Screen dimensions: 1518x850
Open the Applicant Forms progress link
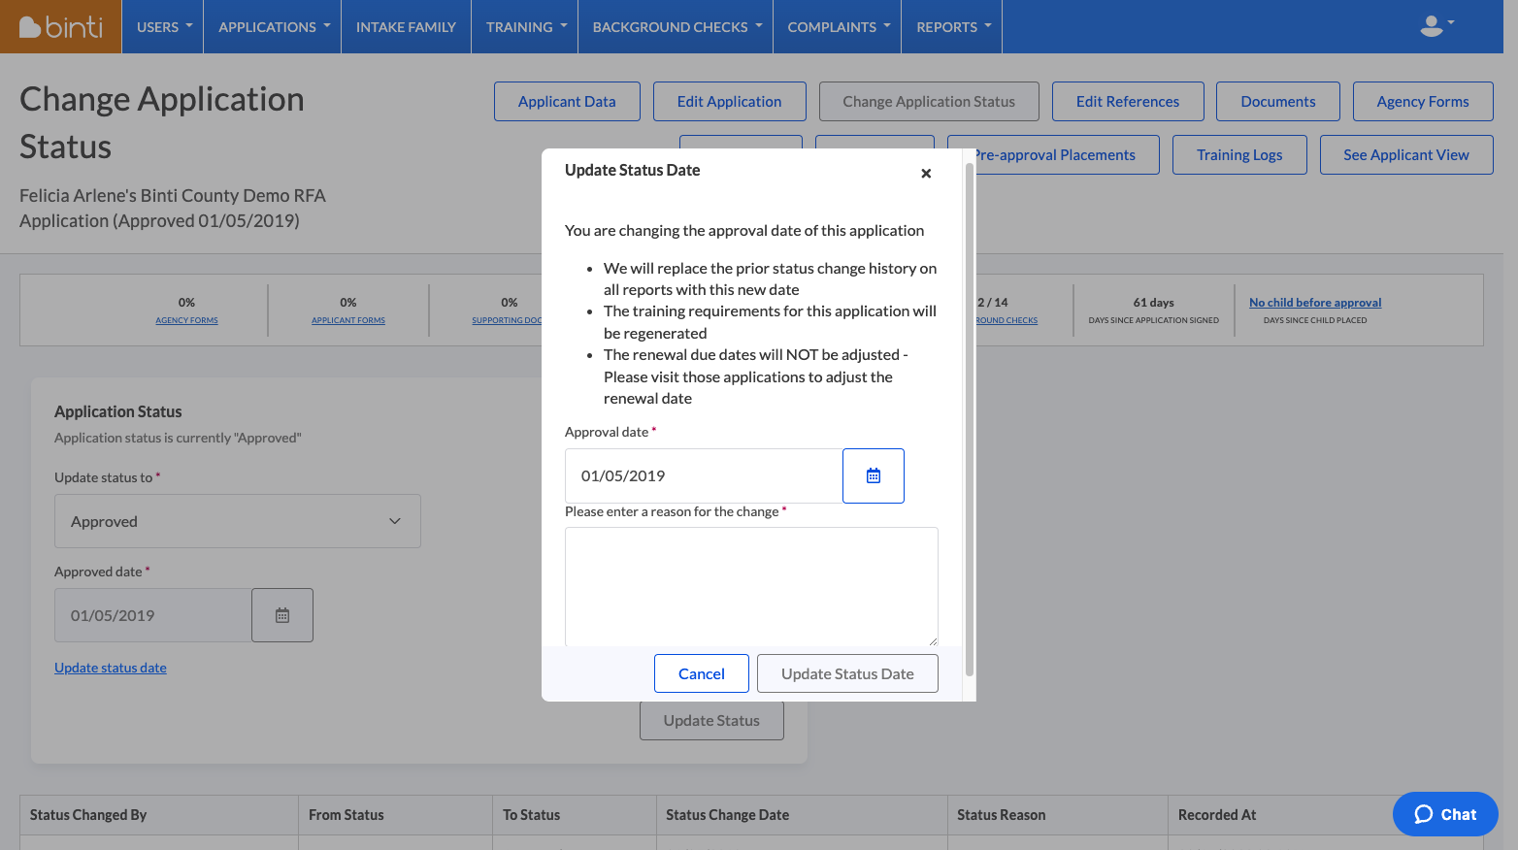[348, 320]
